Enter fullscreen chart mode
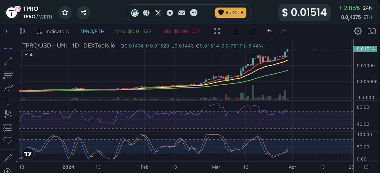The image size is (380, 173). click(217, 31)
